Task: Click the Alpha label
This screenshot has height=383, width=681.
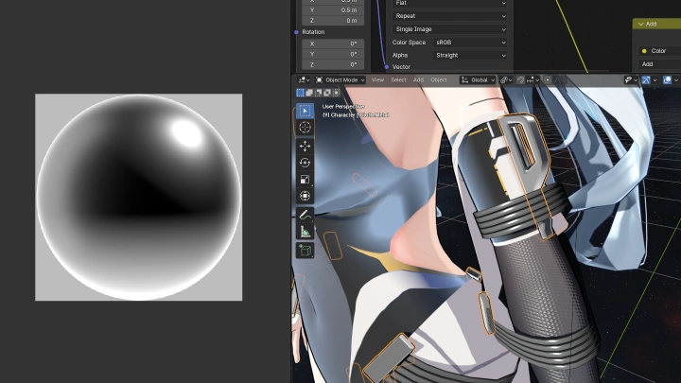Action: tap(400, 55)
